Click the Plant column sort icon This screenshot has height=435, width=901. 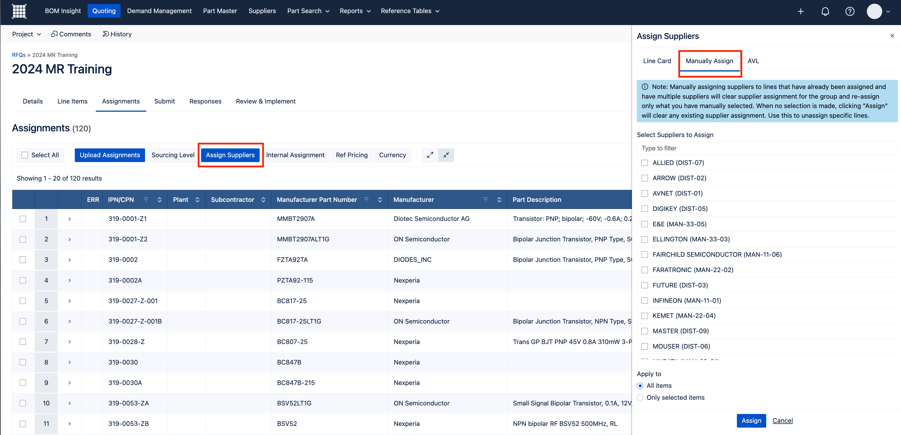[197, 199]
